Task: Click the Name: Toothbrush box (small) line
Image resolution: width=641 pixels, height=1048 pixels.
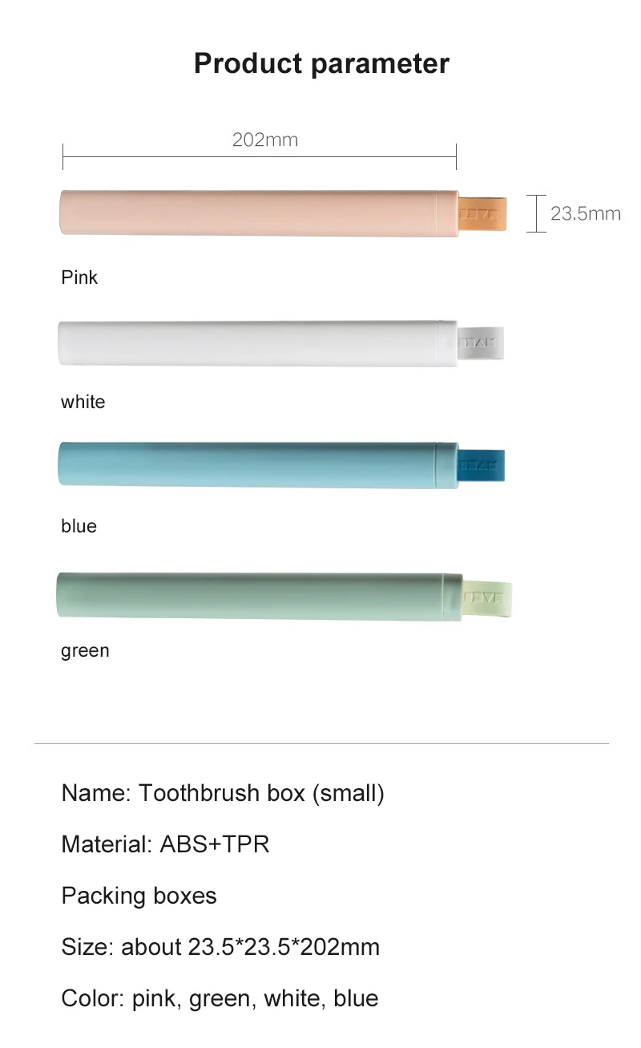Action: point(223,793)
